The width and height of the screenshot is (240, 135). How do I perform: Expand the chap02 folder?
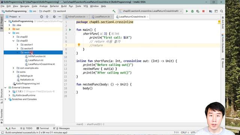[13, 37]
